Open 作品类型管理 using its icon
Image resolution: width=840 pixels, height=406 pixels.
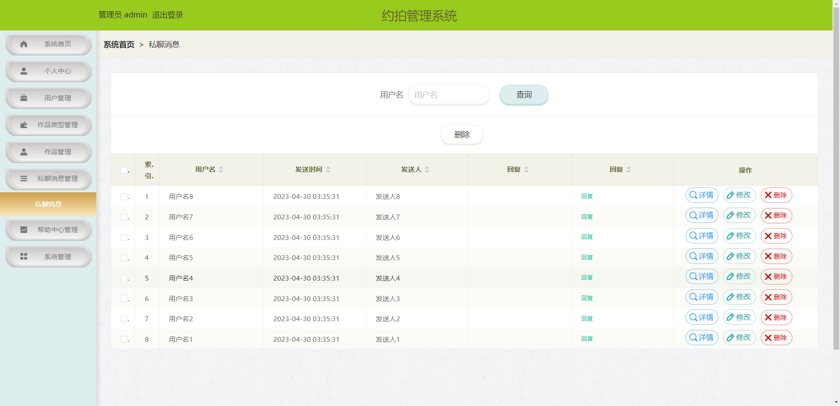(24, 125)
